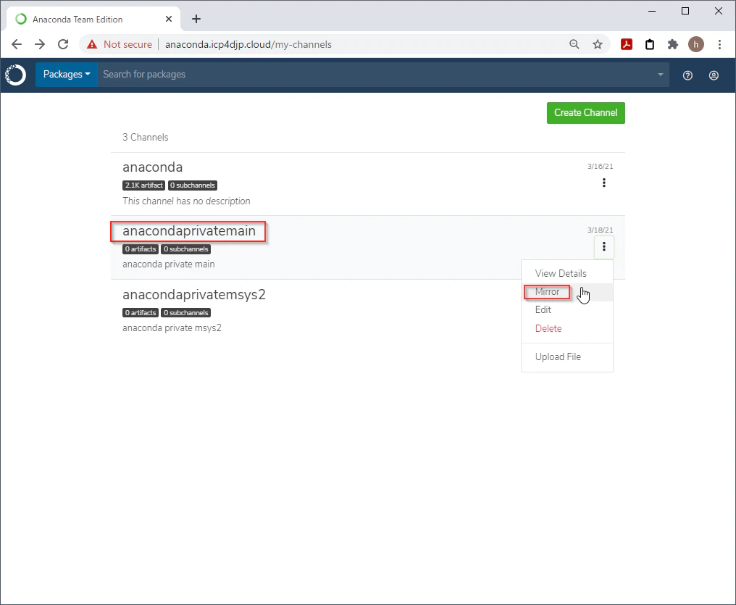Open the anaconda channel three-dot menu
The width and height of the screenshot is (736, 605).
click(x=604, y=183)
